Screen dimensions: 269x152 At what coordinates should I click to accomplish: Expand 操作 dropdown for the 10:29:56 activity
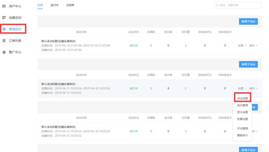(254, 88)
